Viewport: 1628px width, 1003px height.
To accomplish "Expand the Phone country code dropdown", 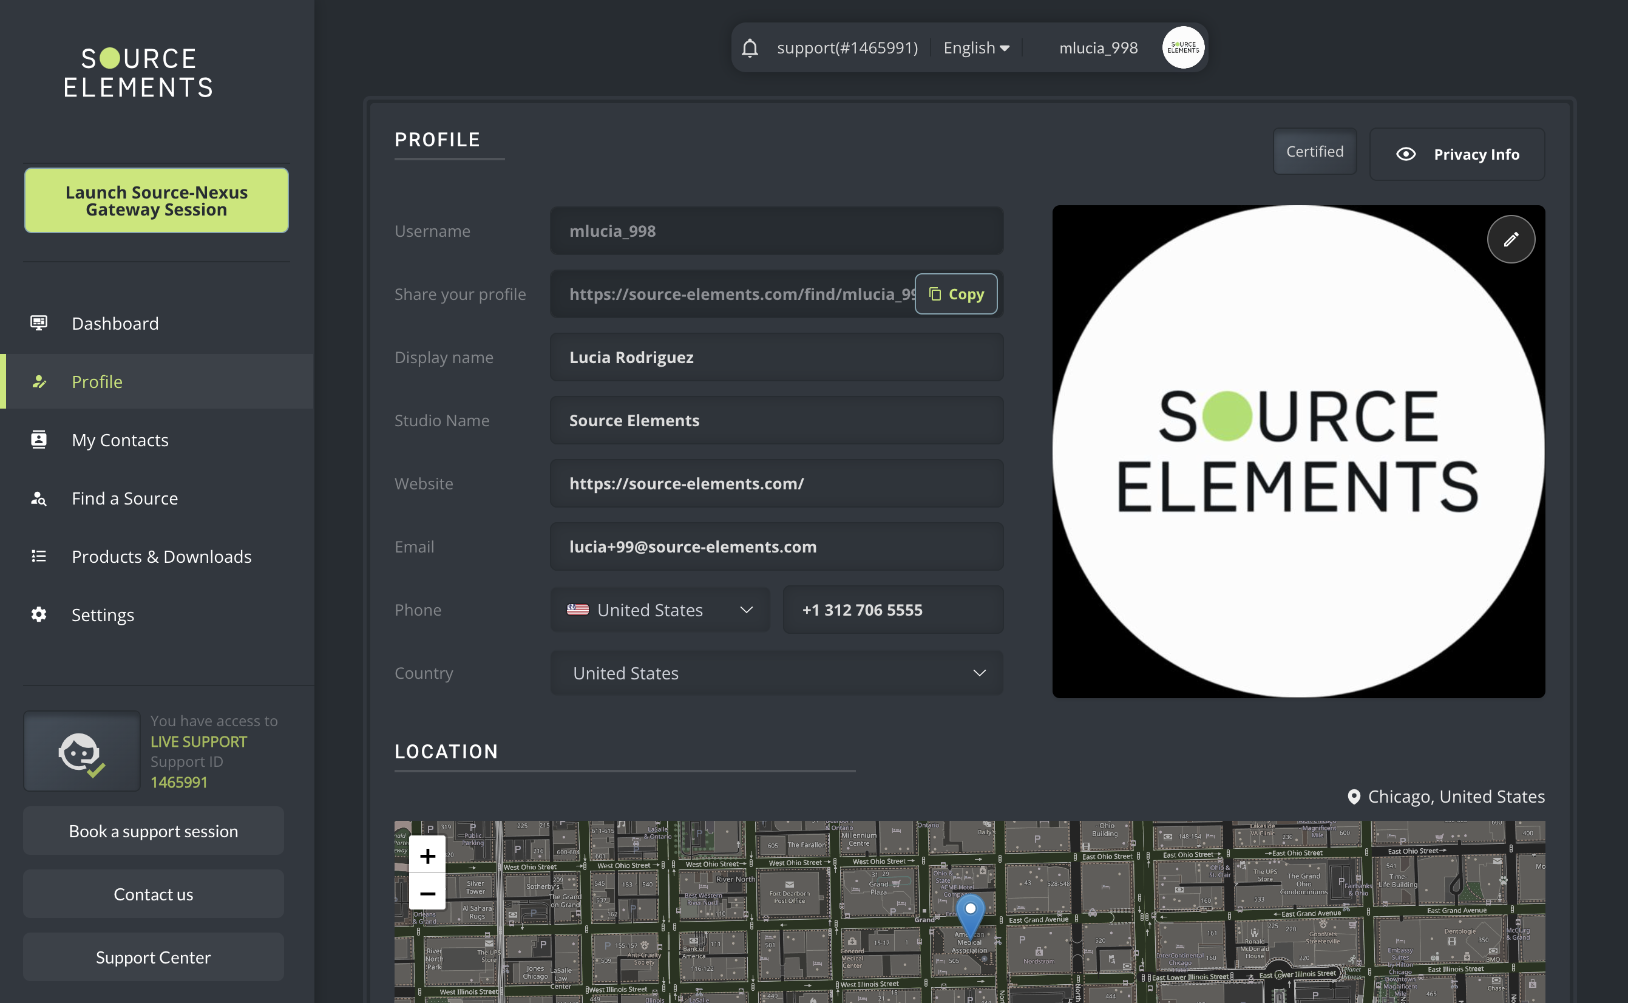I will point(660,610).
